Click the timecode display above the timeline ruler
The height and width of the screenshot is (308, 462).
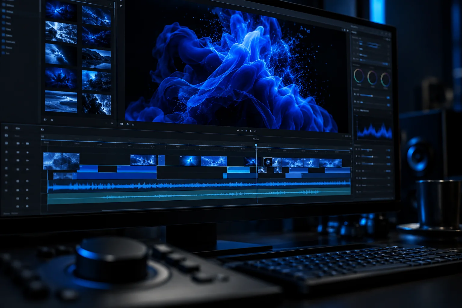click(256, 139)
